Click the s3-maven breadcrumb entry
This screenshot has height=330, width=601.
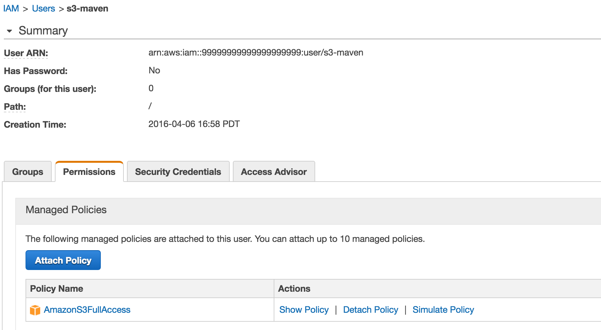pos(87,8)
